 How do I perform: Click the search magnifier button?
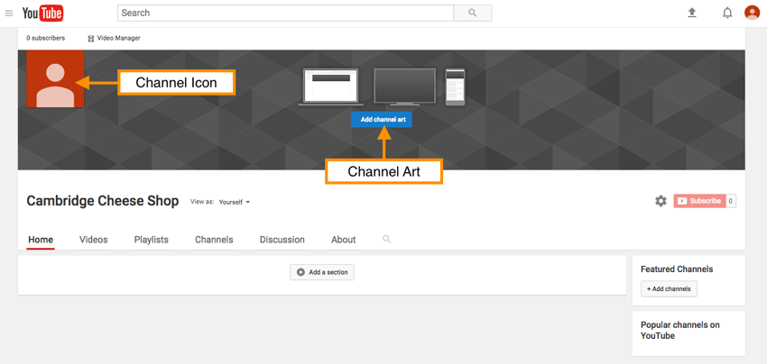pyautogui.click(x=473, y=14)
